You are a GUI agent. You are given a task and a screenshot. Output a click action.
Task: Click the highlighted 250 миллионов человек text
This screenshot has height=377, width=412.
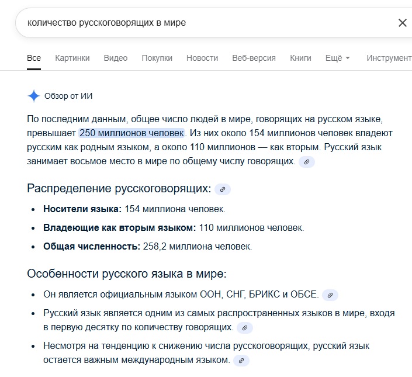(x=131, y=133)
